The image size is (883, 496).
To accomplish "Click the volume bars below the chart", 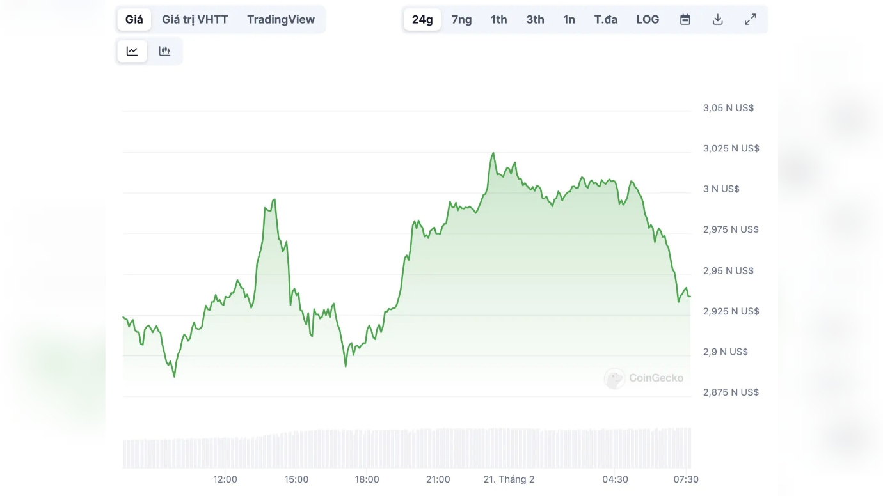I will (x=407, y=449).
